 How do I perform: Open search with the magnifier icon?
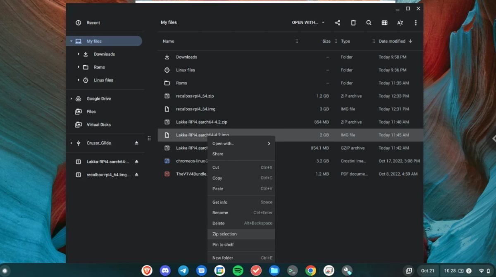[x=369, y=23]
